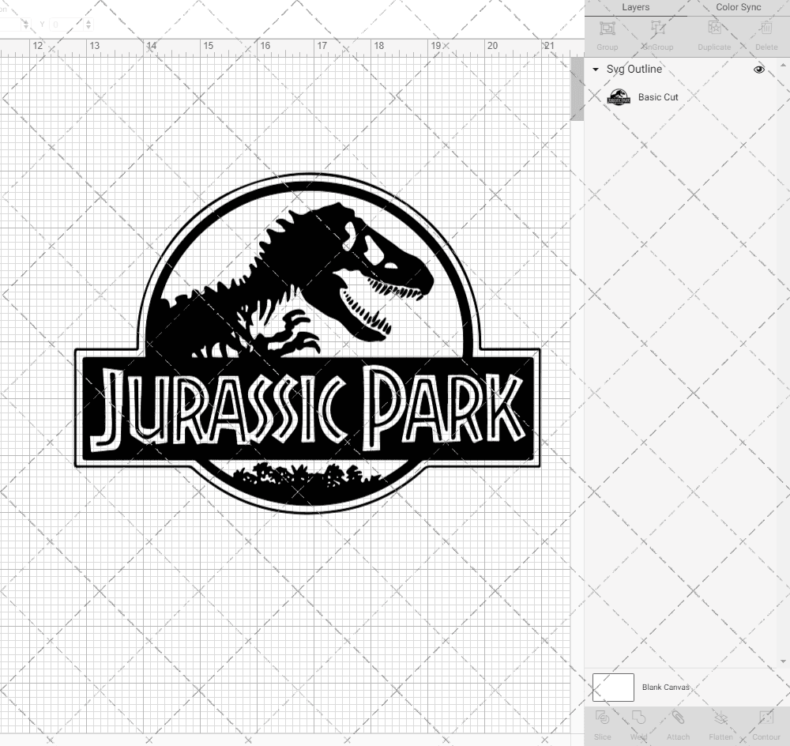Select the Basic Cut layer
The image size is (790, 746).
(659, 97)
